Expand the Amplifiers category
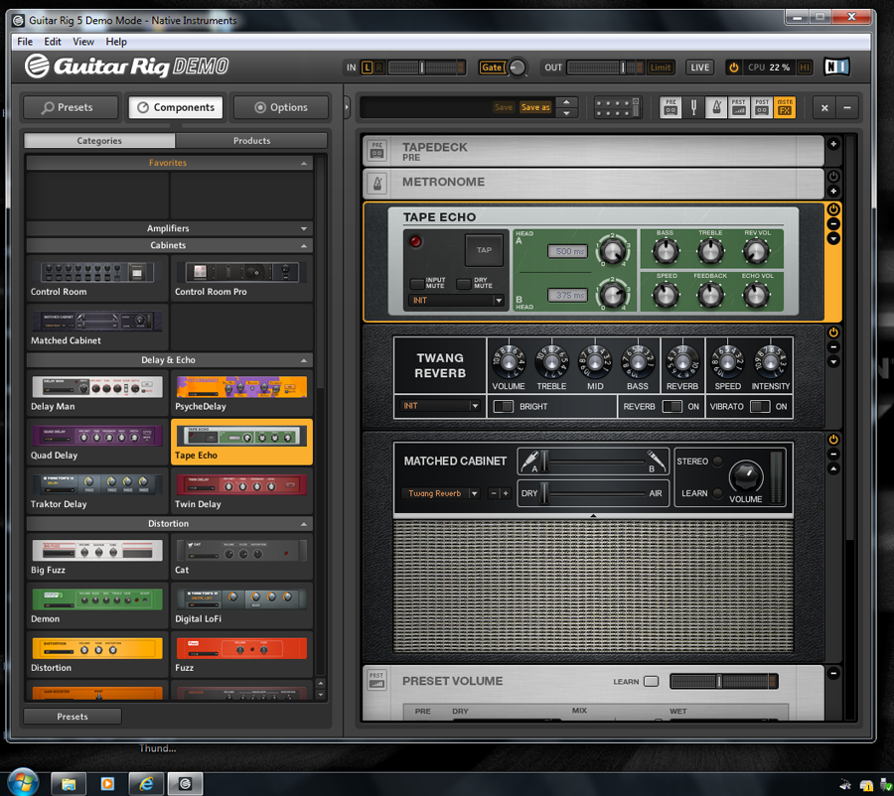This screenshot has width=894, height=796. (x=304, y=228)
